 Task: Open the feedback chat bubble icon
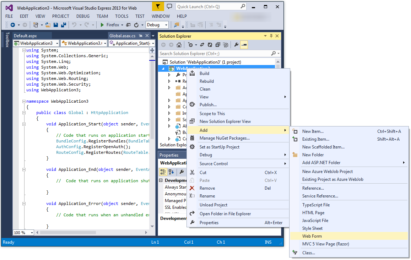pos(169,6)
